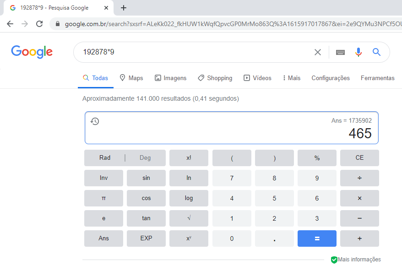Toggle the Inv inverse functions button
Screen dimensions: 402x271
tap(103, 178)
